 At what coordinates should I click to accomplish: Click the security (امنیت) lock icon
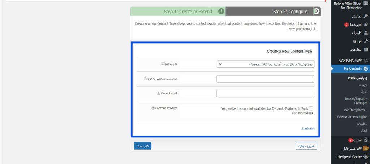coord(366,140)
